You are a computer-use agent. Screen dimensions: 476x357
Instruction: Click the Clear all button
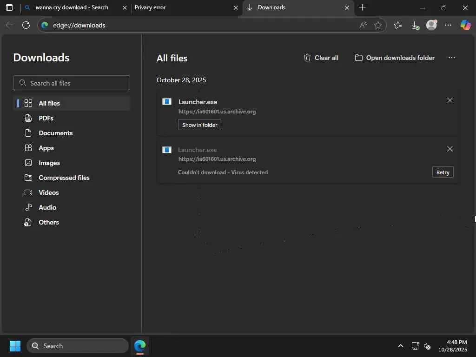pyautogui.click(x=321, y=58)
